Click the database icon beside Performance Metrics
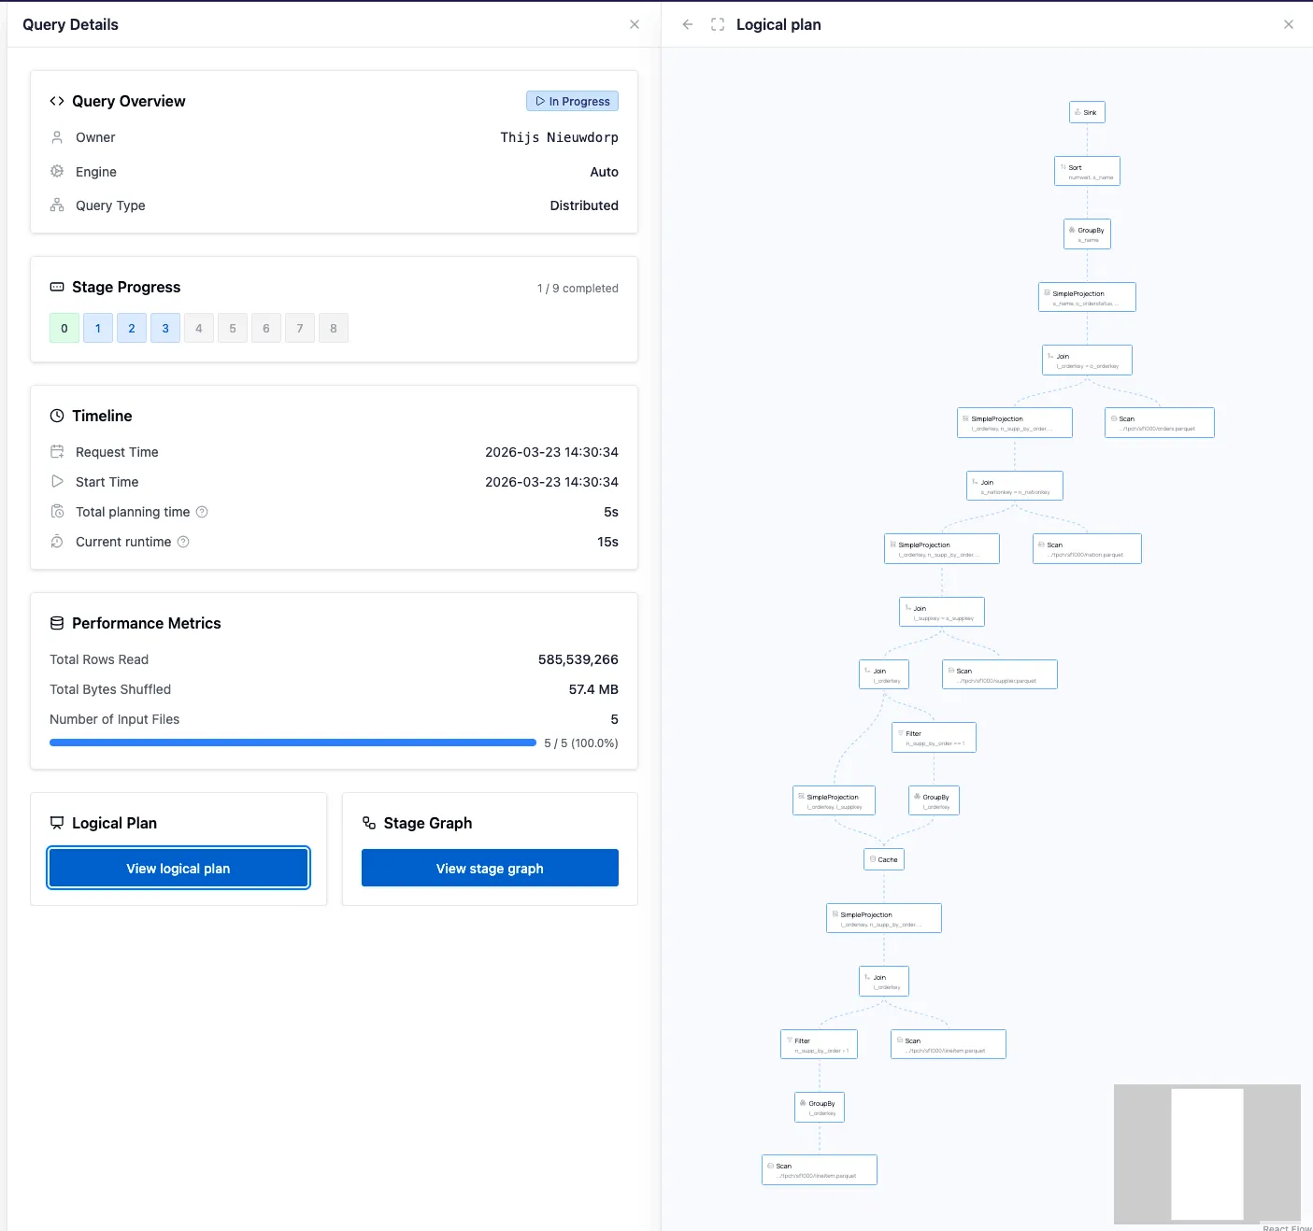 (57, 623)
